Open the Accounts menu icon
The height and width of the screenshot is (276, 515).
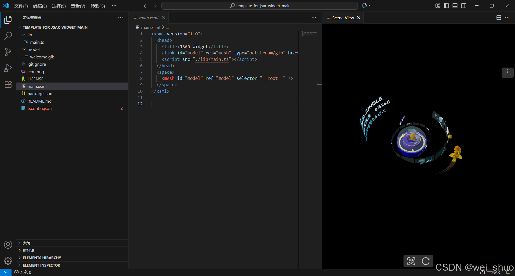(x=8, y=245)
